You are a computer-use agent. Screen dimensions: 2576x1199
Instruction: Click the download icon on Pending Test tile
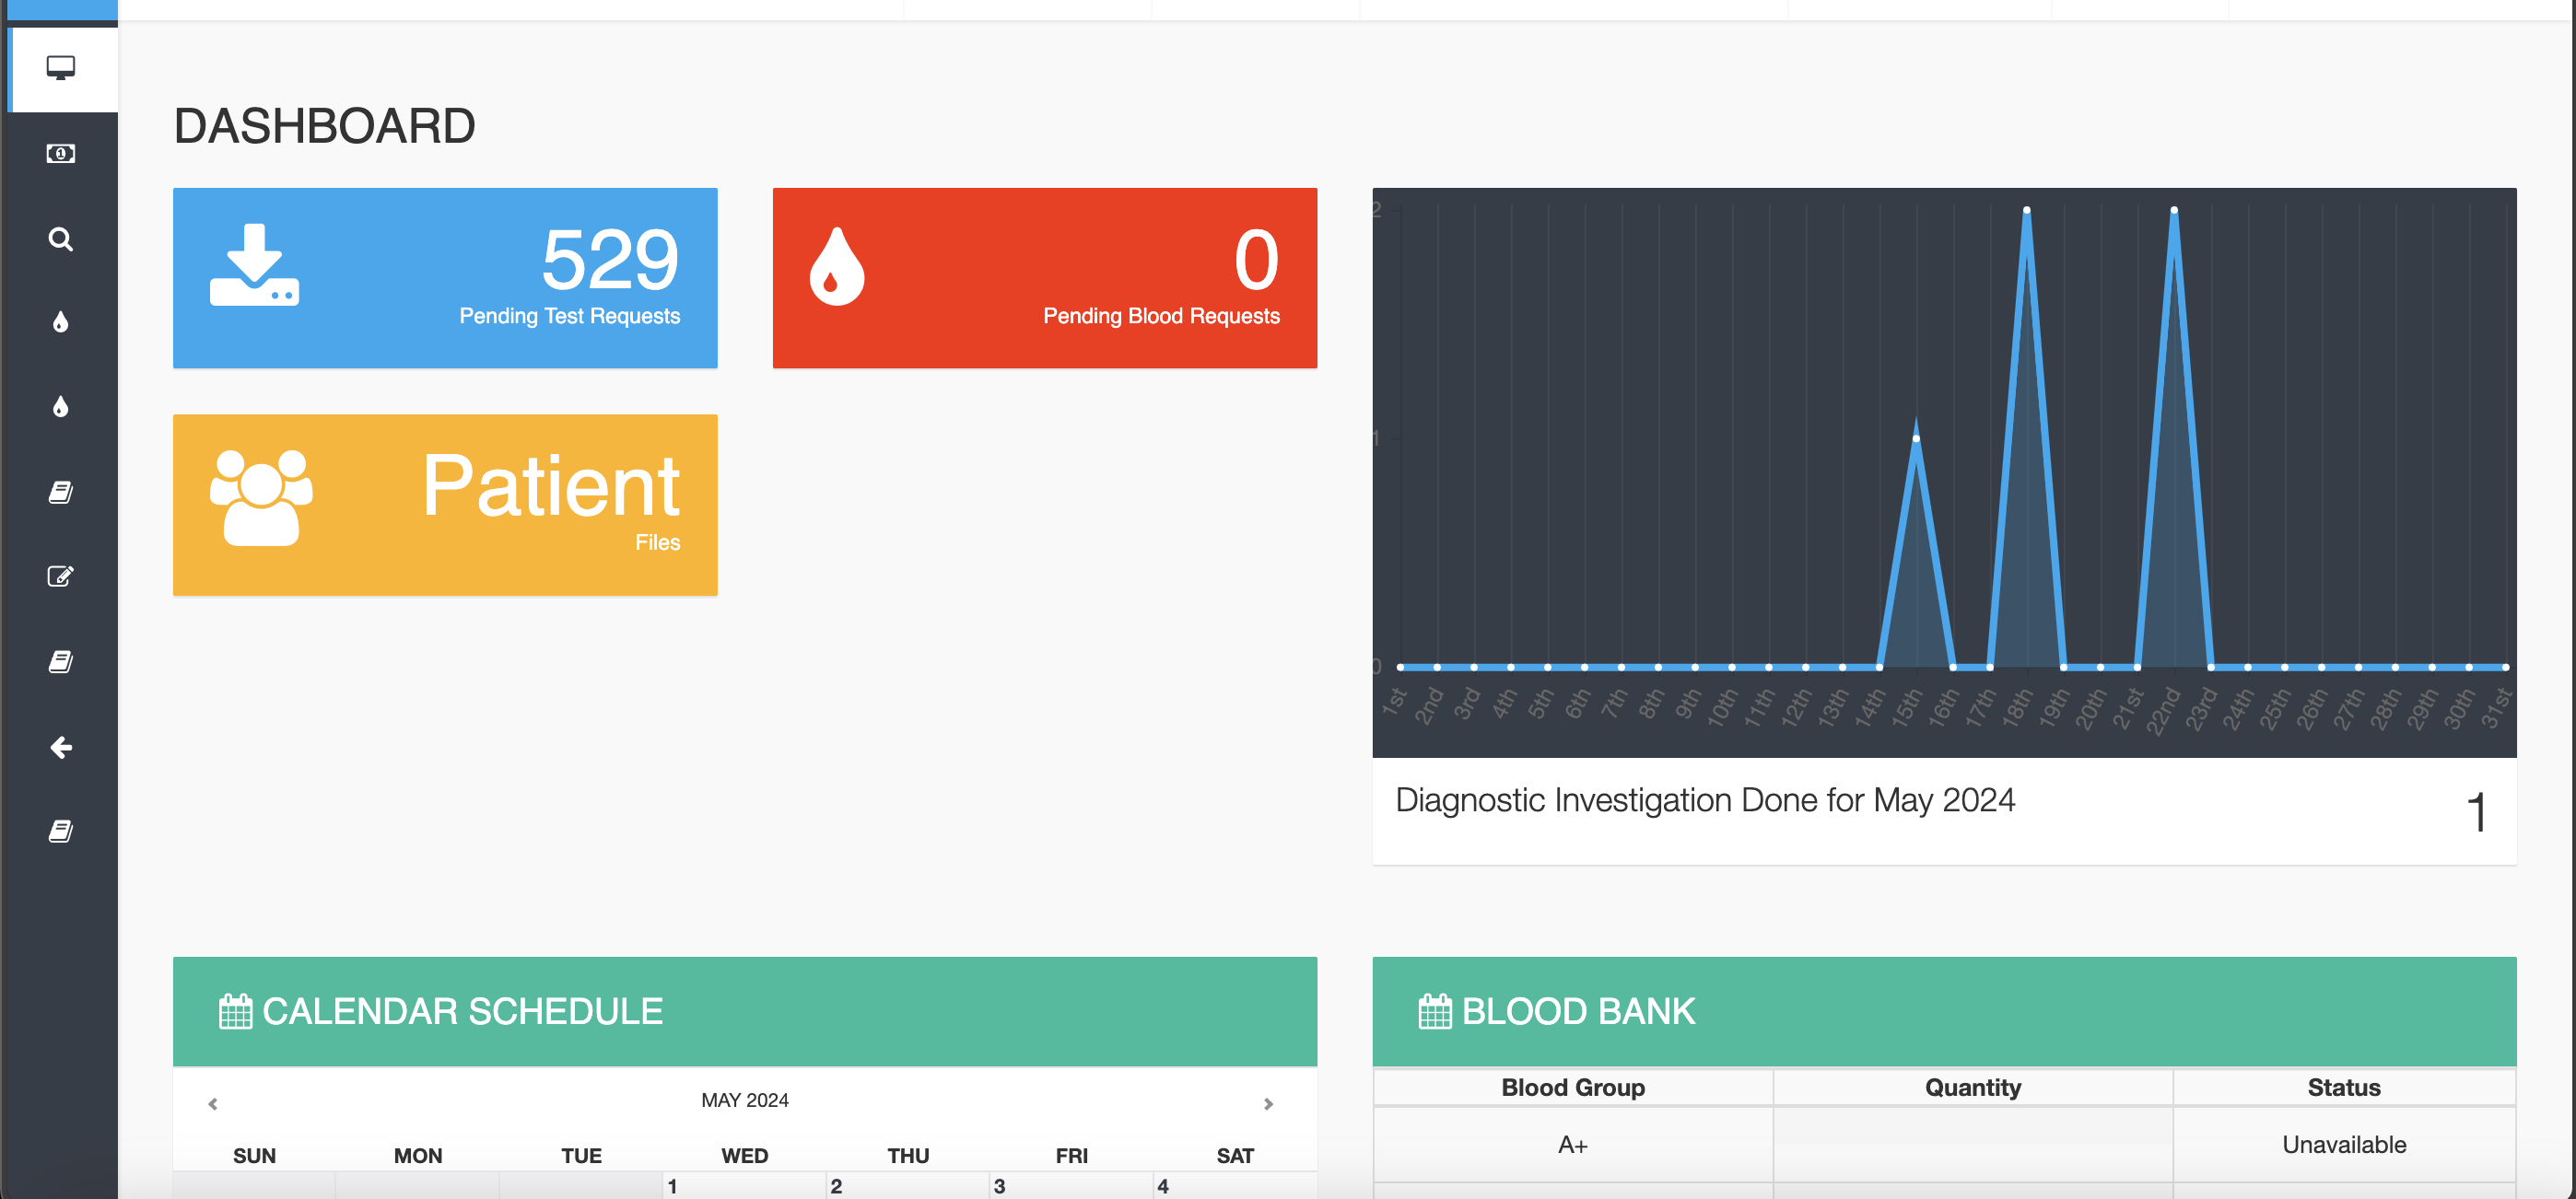coord(254,265)
